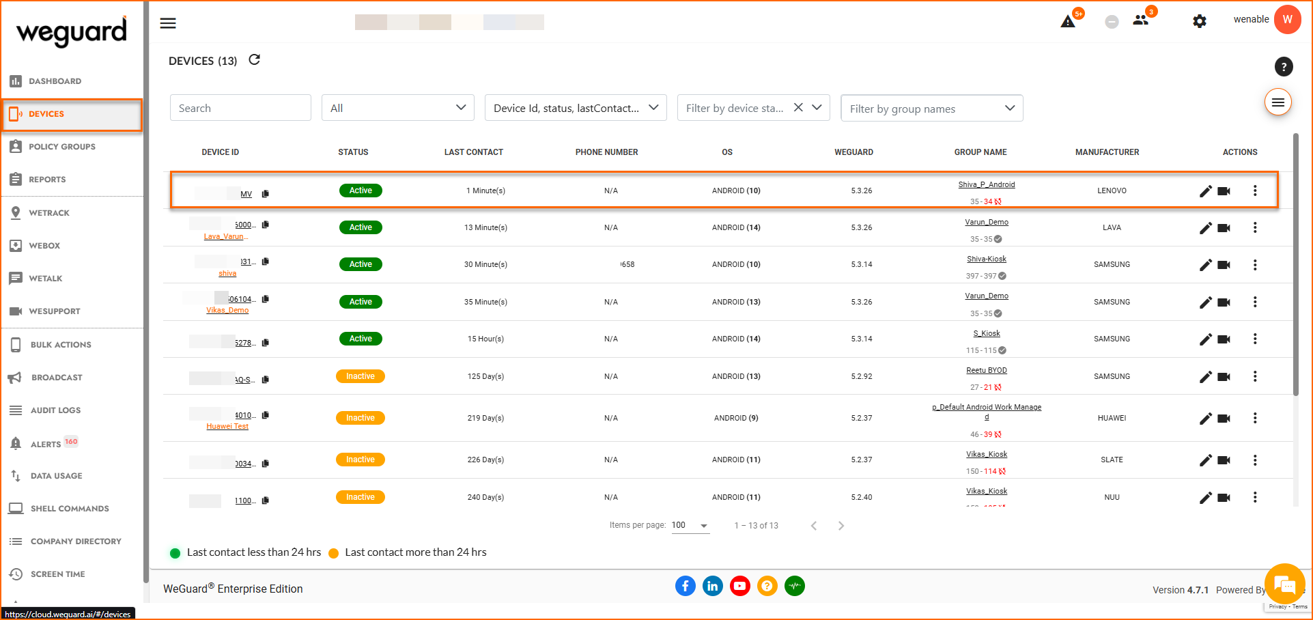This screenshot has height=620, width=1313.
Task: Edit the LENOVO device row
Action: click(x=1206, y=191)
